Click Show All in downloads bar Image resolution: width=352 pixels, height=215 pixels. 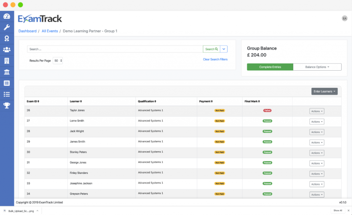pyautogui.click(x=338, y=211)
